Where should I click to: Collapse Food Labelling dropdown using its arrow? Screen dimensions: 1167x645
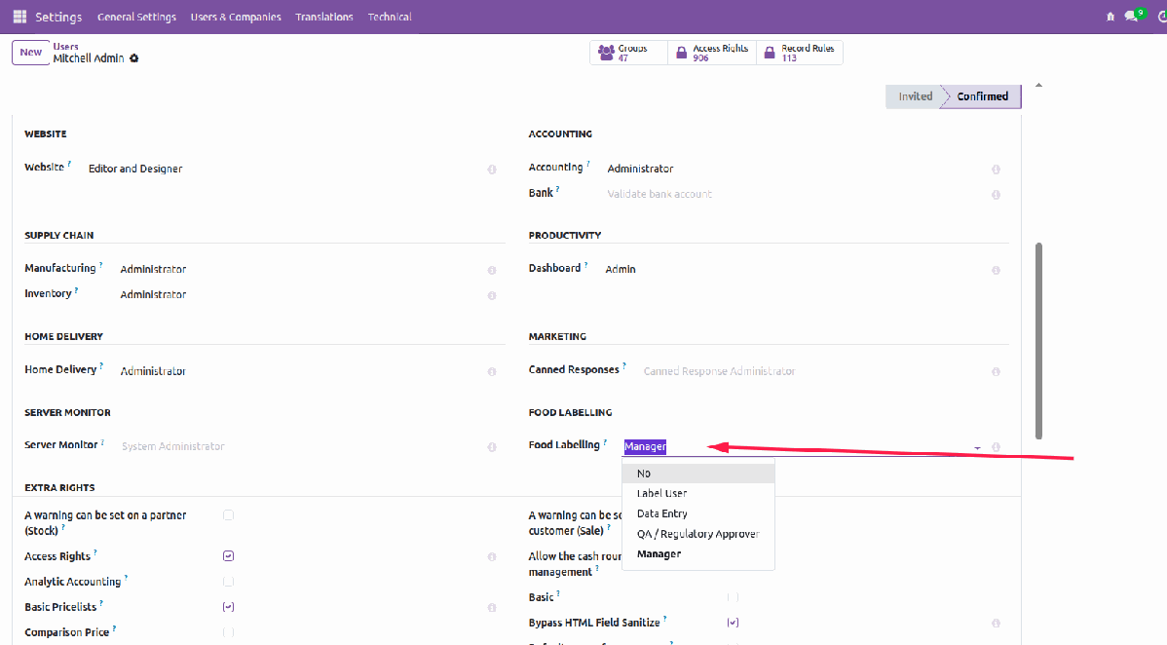[977, 447]
